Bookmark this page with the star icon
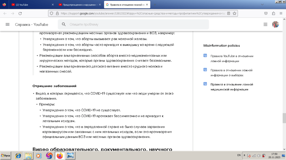Screen dimensions: 286x160 pos(235,13)
